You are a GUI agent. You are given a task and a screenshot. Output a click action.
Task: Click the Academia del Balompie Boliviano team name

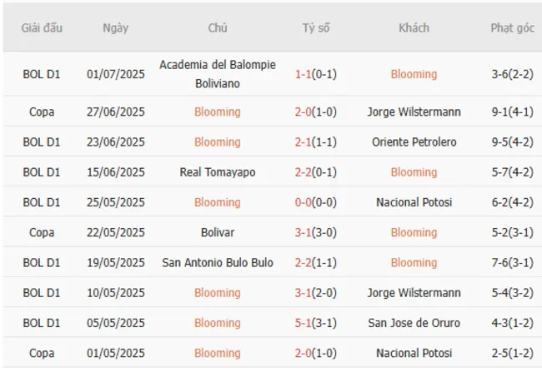217,73
